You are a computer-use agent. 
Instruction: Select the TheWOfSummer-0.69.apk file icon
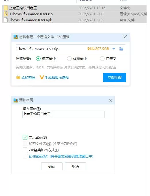click(x=6, y=20)
